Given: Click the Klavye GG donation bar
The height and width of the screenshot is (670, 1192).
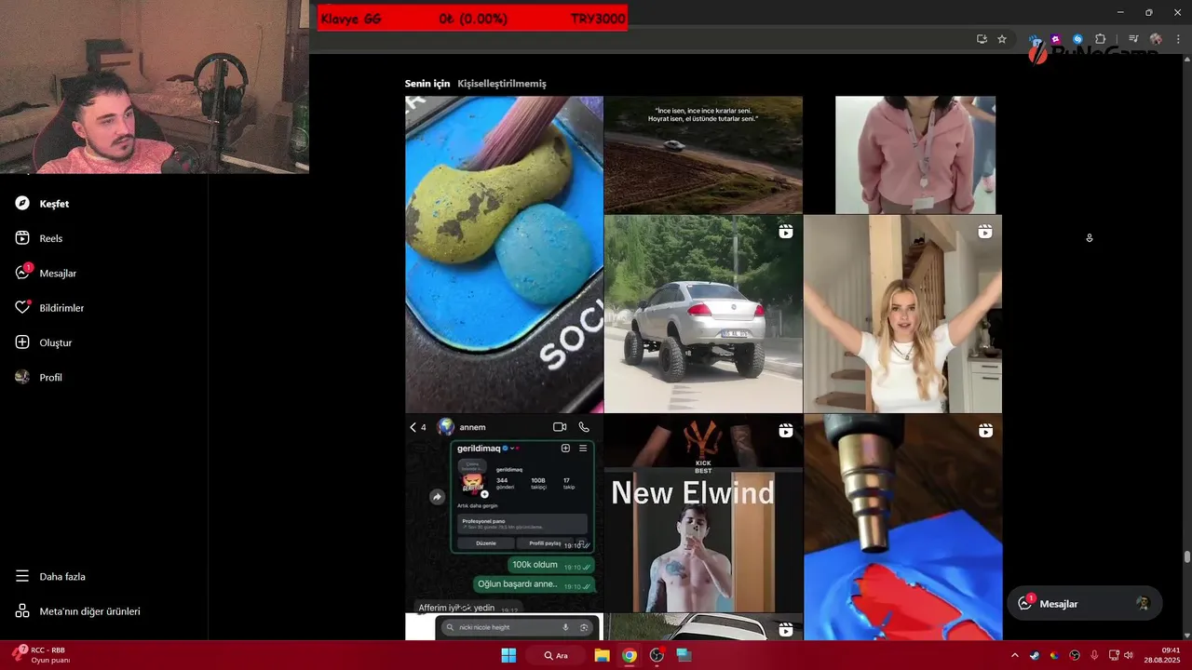Looking at the screenshot, I should [x=472, y=19].
